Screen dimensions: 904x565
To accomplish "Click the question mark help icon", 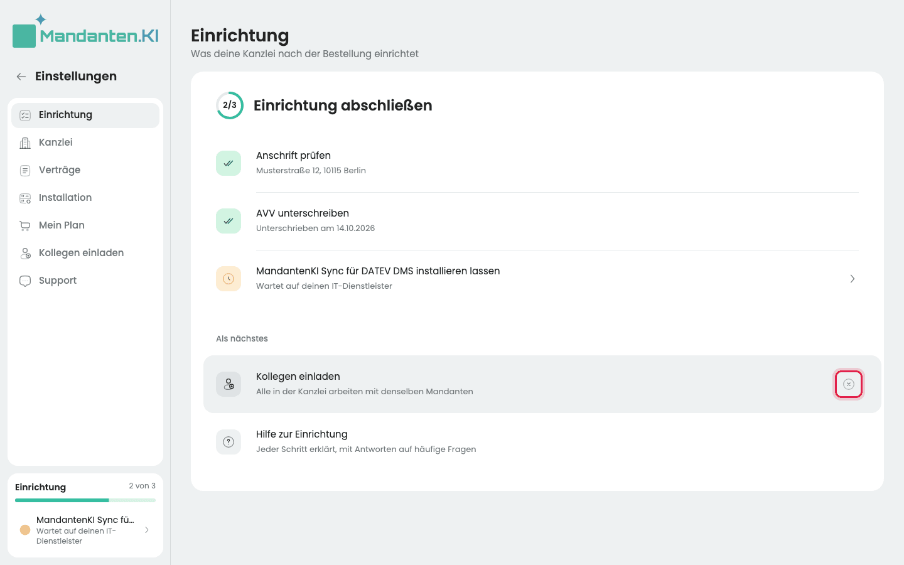I will [x=229, y=442].
